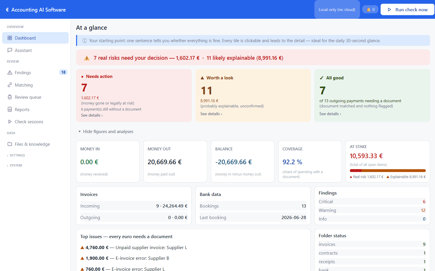Click the triangle icon next to 4,760.00 € issue
The image size is (435, 271).
pos(82,248)
